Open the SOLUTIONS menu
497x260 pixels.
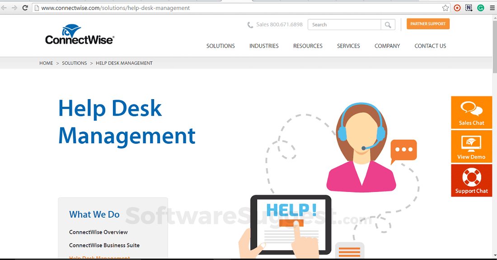(x=220, y=46)
